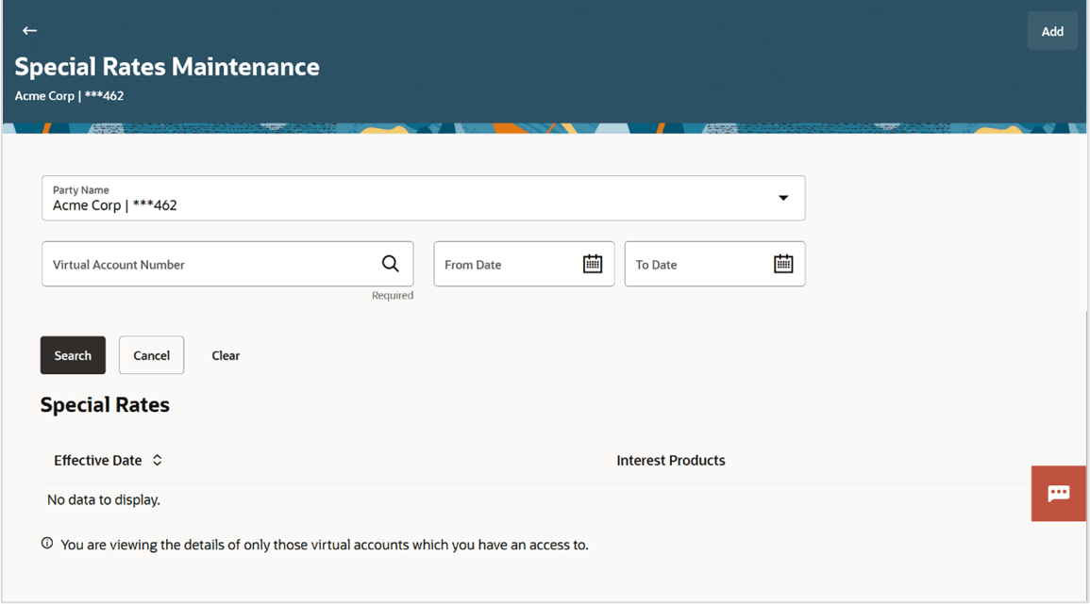Click the Special Rates Maintenance page title

coord(167,67)
